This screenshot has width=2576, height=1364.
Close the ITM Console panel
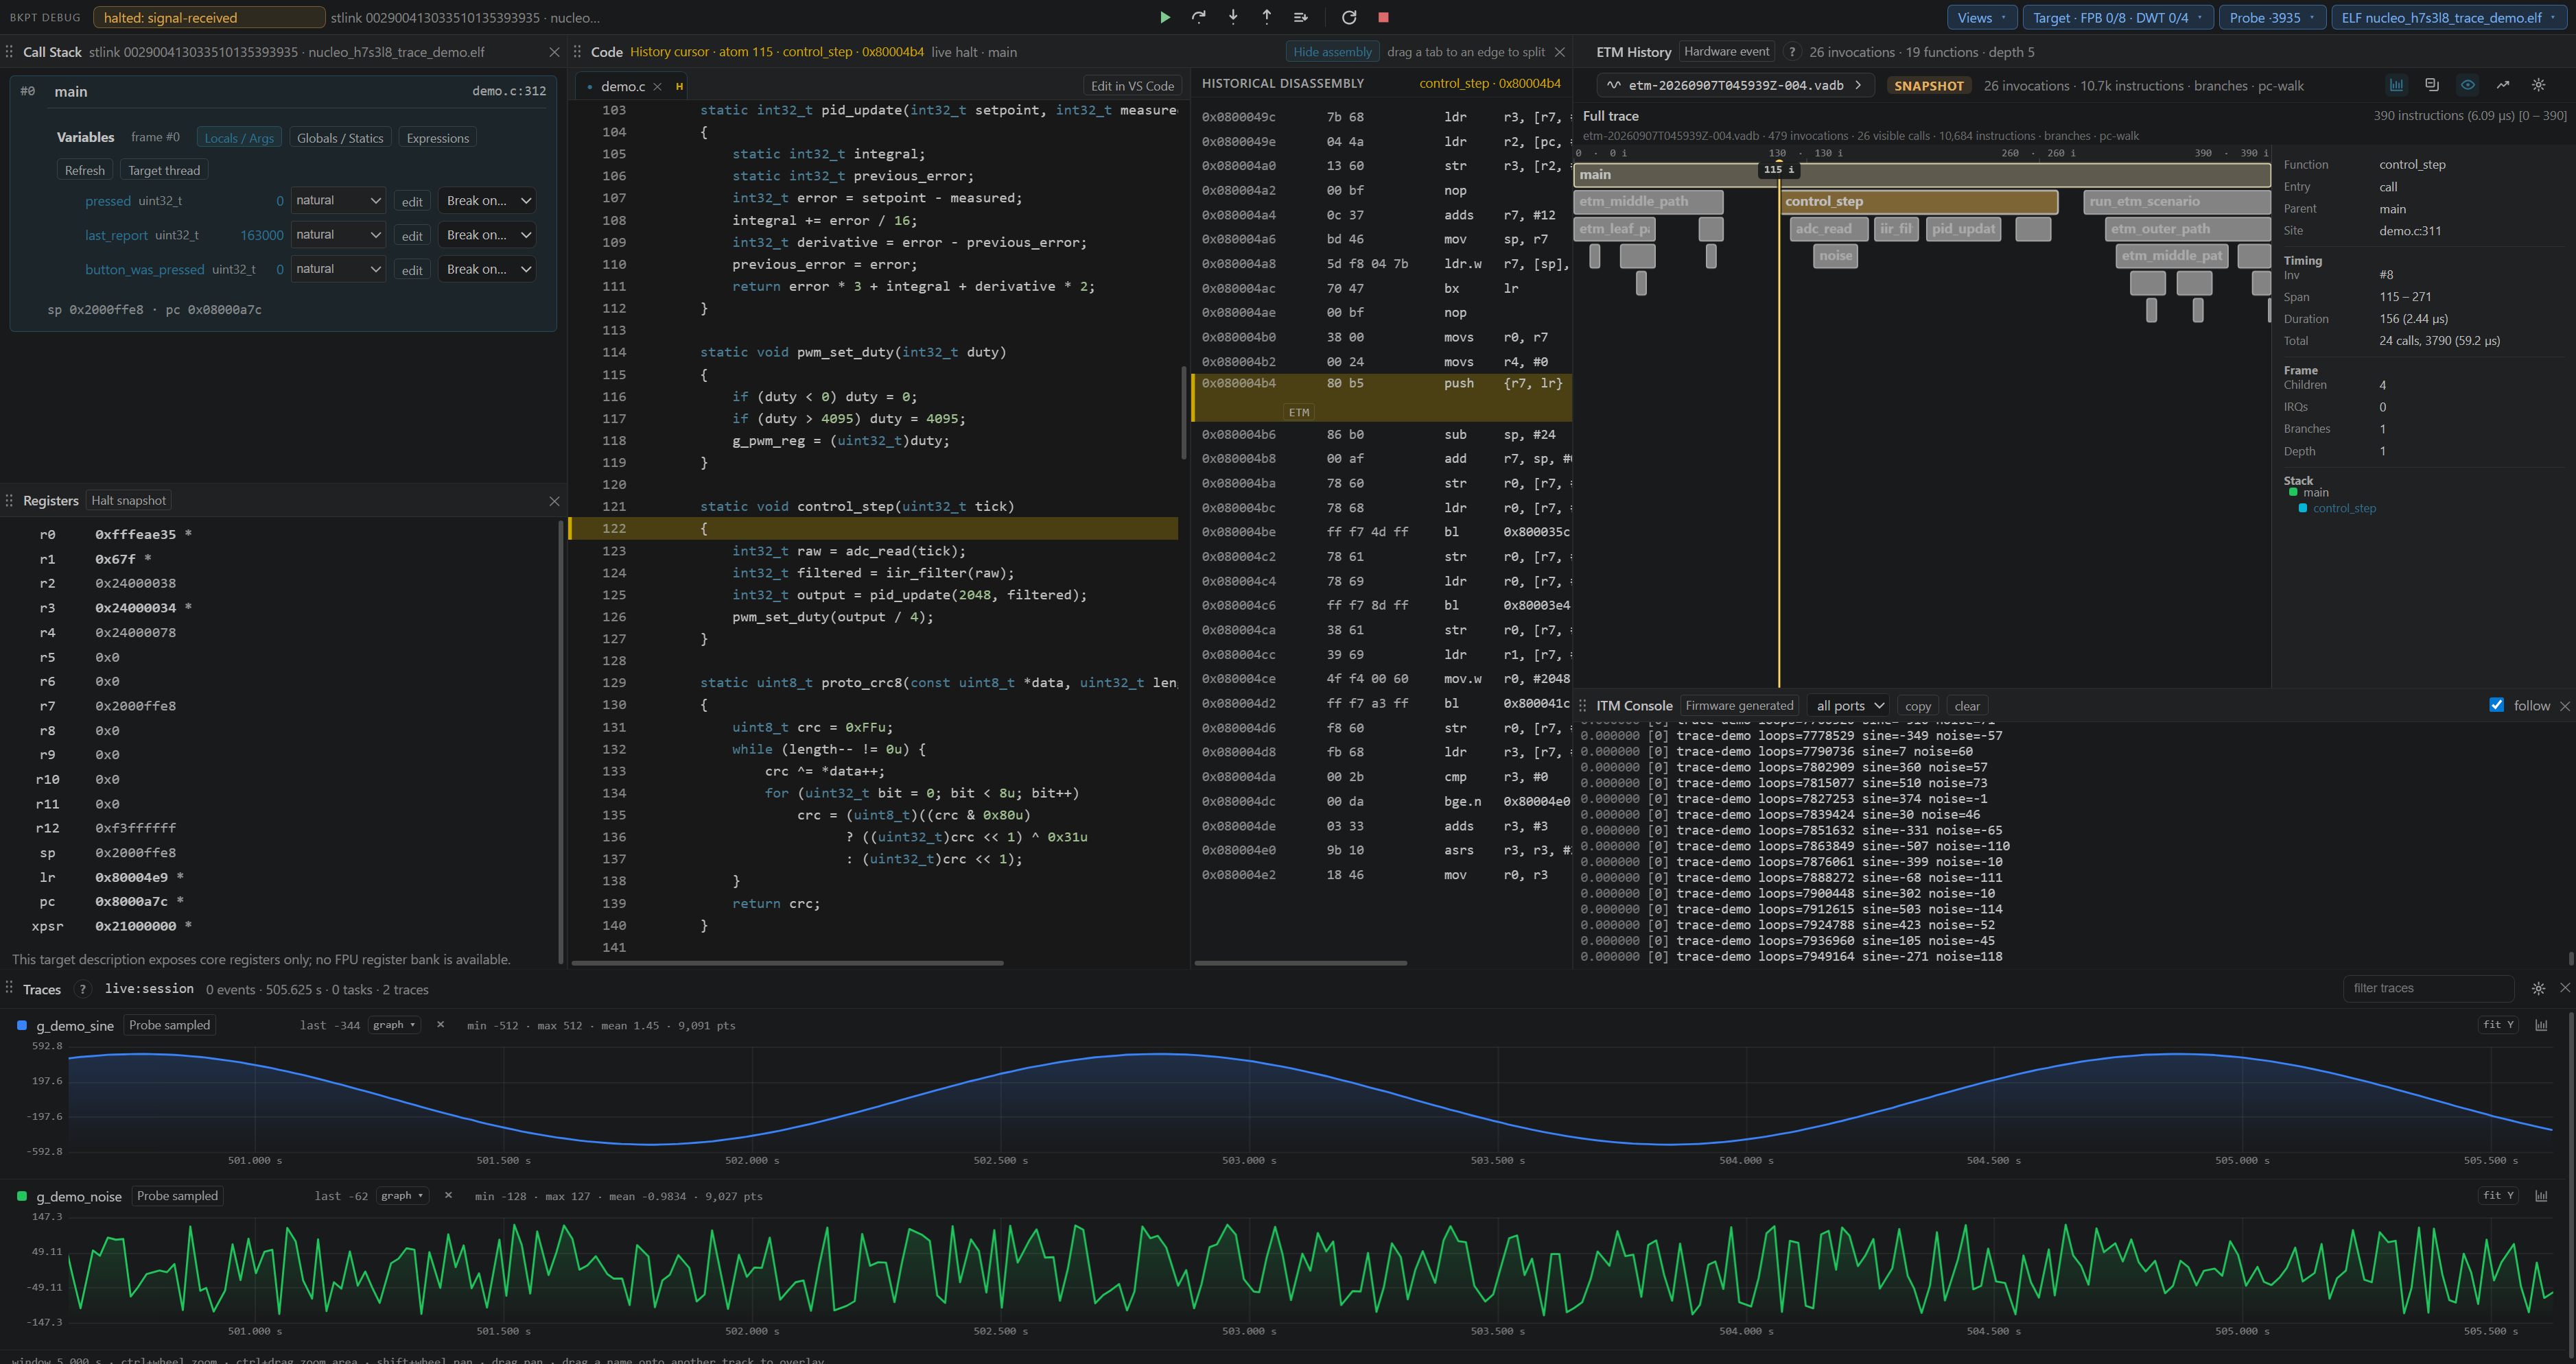point(2564,706)
